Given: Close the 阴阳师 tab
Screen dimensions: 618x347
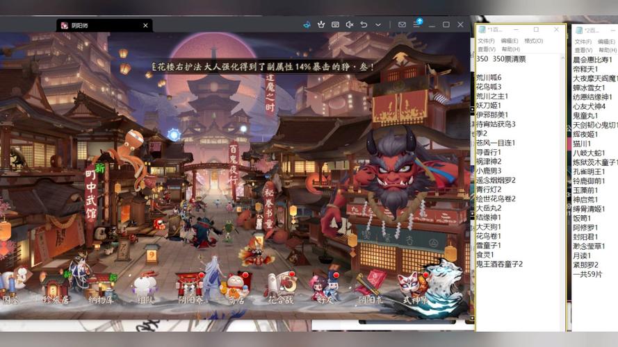Looking at the screenshot, I should (145, 26).
